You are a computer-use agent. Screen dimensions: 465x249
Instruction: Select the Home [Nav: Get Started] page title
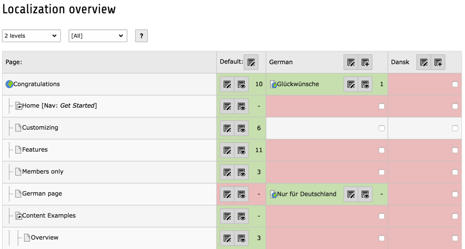tap(59, 106)
